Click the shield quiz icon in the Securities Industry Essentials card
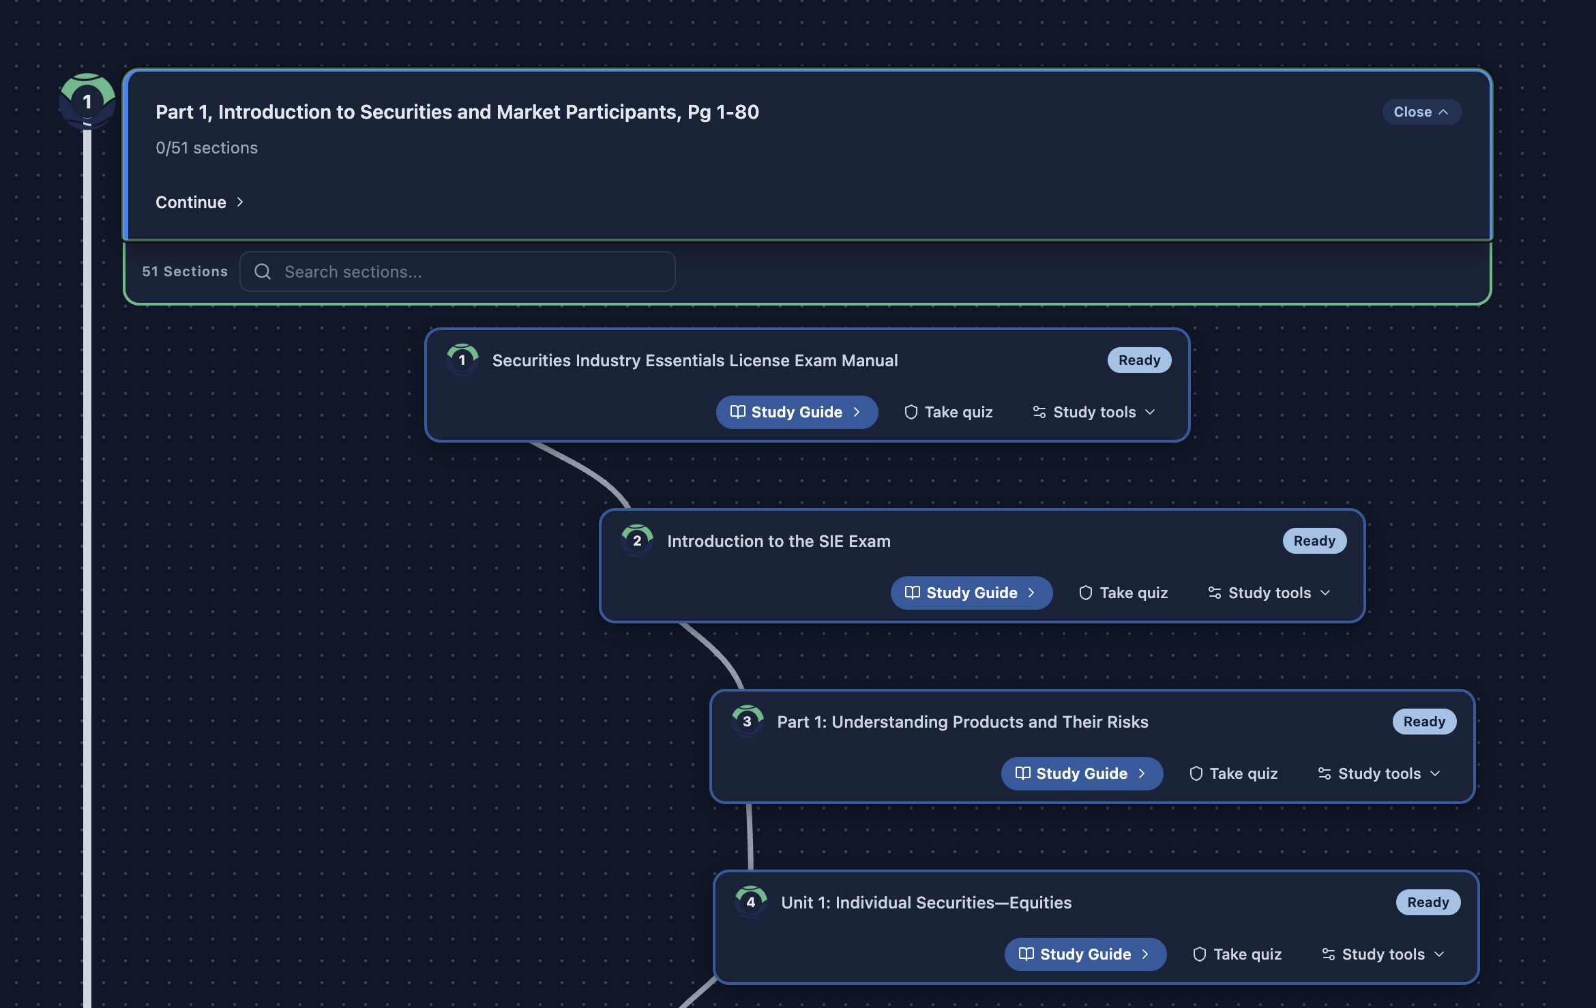This screenshot has height=1008, width=1596. (911, 412)
